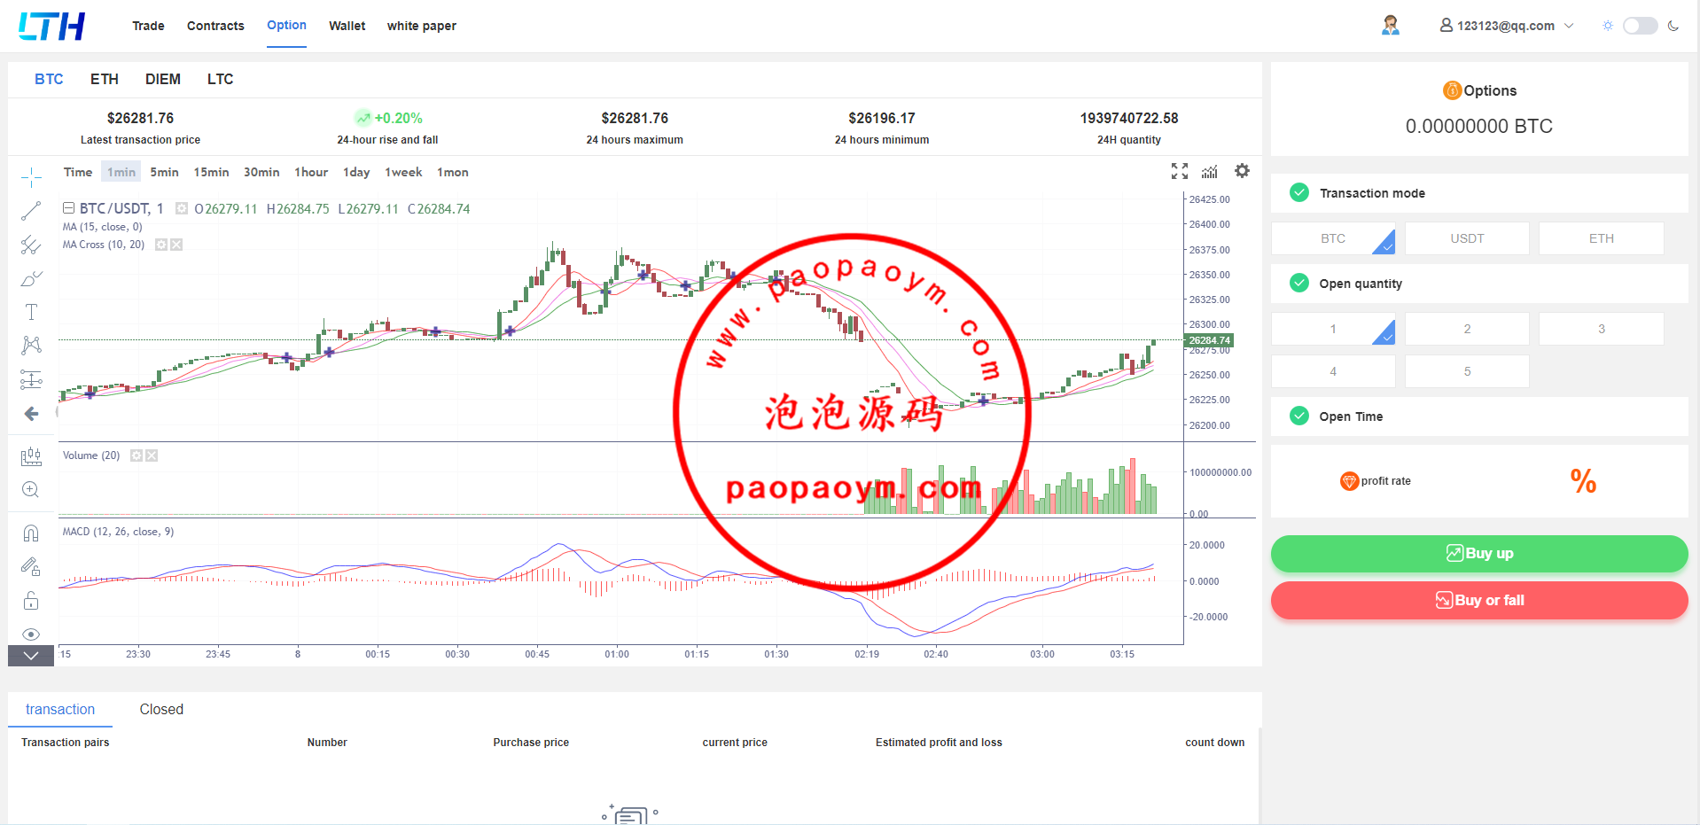Open the Option menu item

point(286,25)
